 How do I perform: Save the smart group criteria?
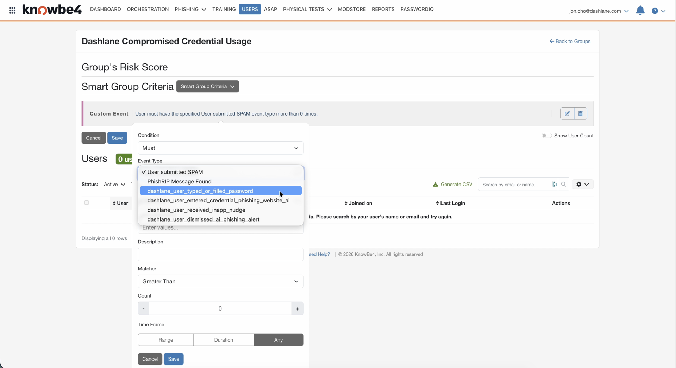point(117,138)
